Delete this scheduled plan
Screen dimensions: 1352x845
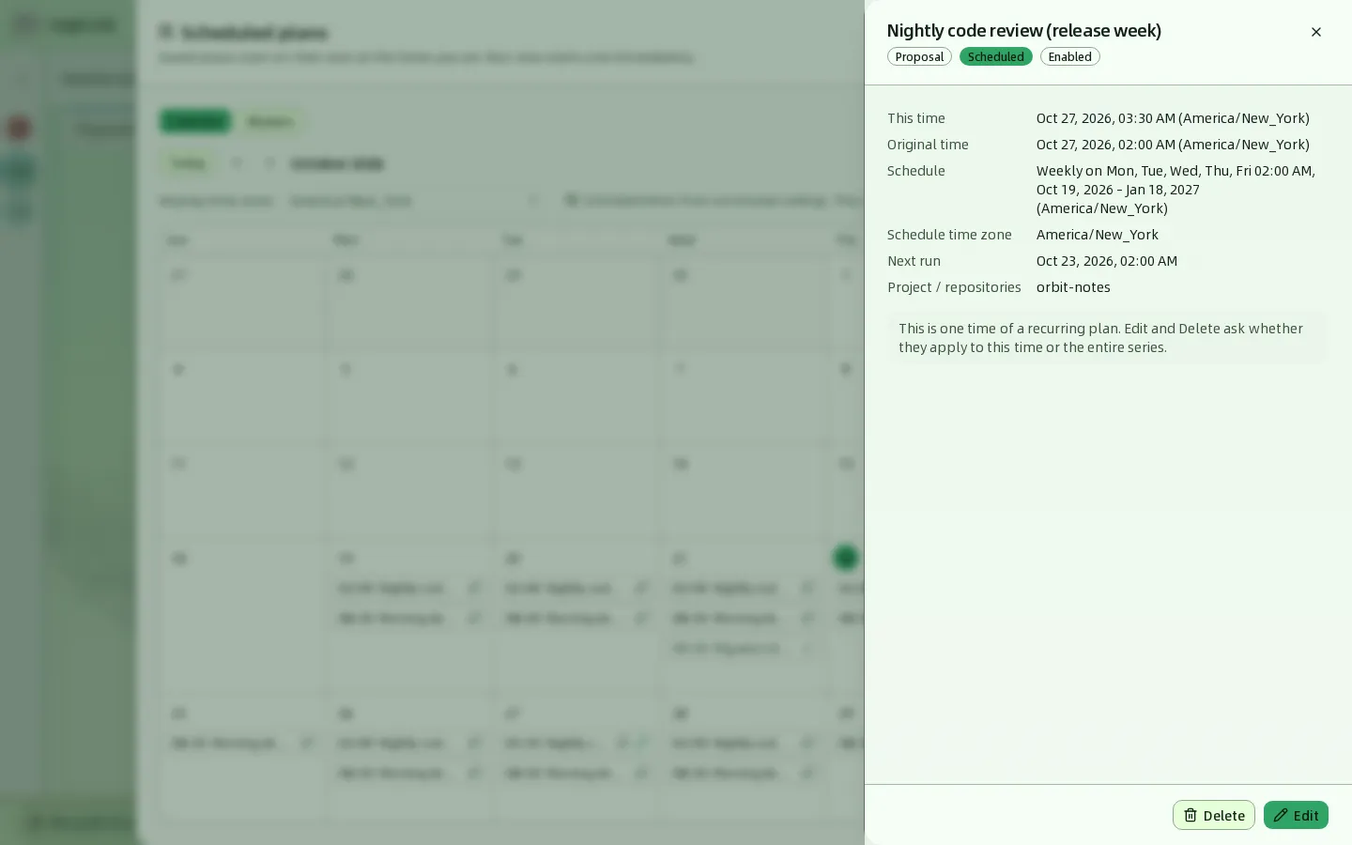tap(1214, 815)
